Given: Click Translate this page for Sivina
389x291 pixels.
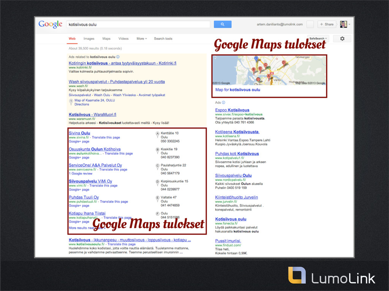Looking at the screenshot, I should [x=106, y=138].
